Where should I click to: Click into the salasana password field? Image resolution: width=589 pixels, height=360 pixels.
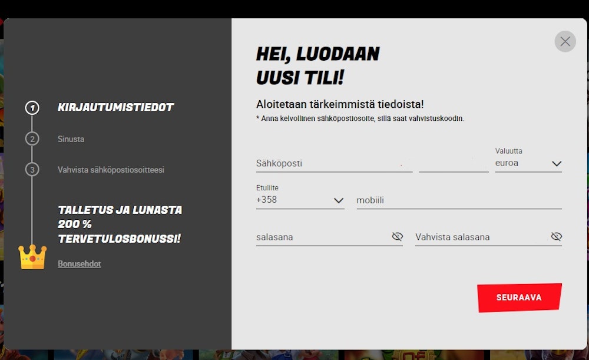(x=321, y=237)
